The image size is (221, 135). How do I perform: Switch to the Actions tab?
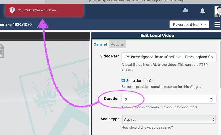click(x=117, y=44)
